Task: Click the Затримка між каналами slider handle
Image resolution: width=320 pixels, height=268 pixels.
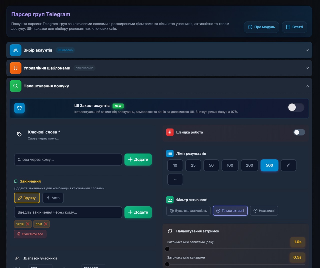Action: pos(167,264)
